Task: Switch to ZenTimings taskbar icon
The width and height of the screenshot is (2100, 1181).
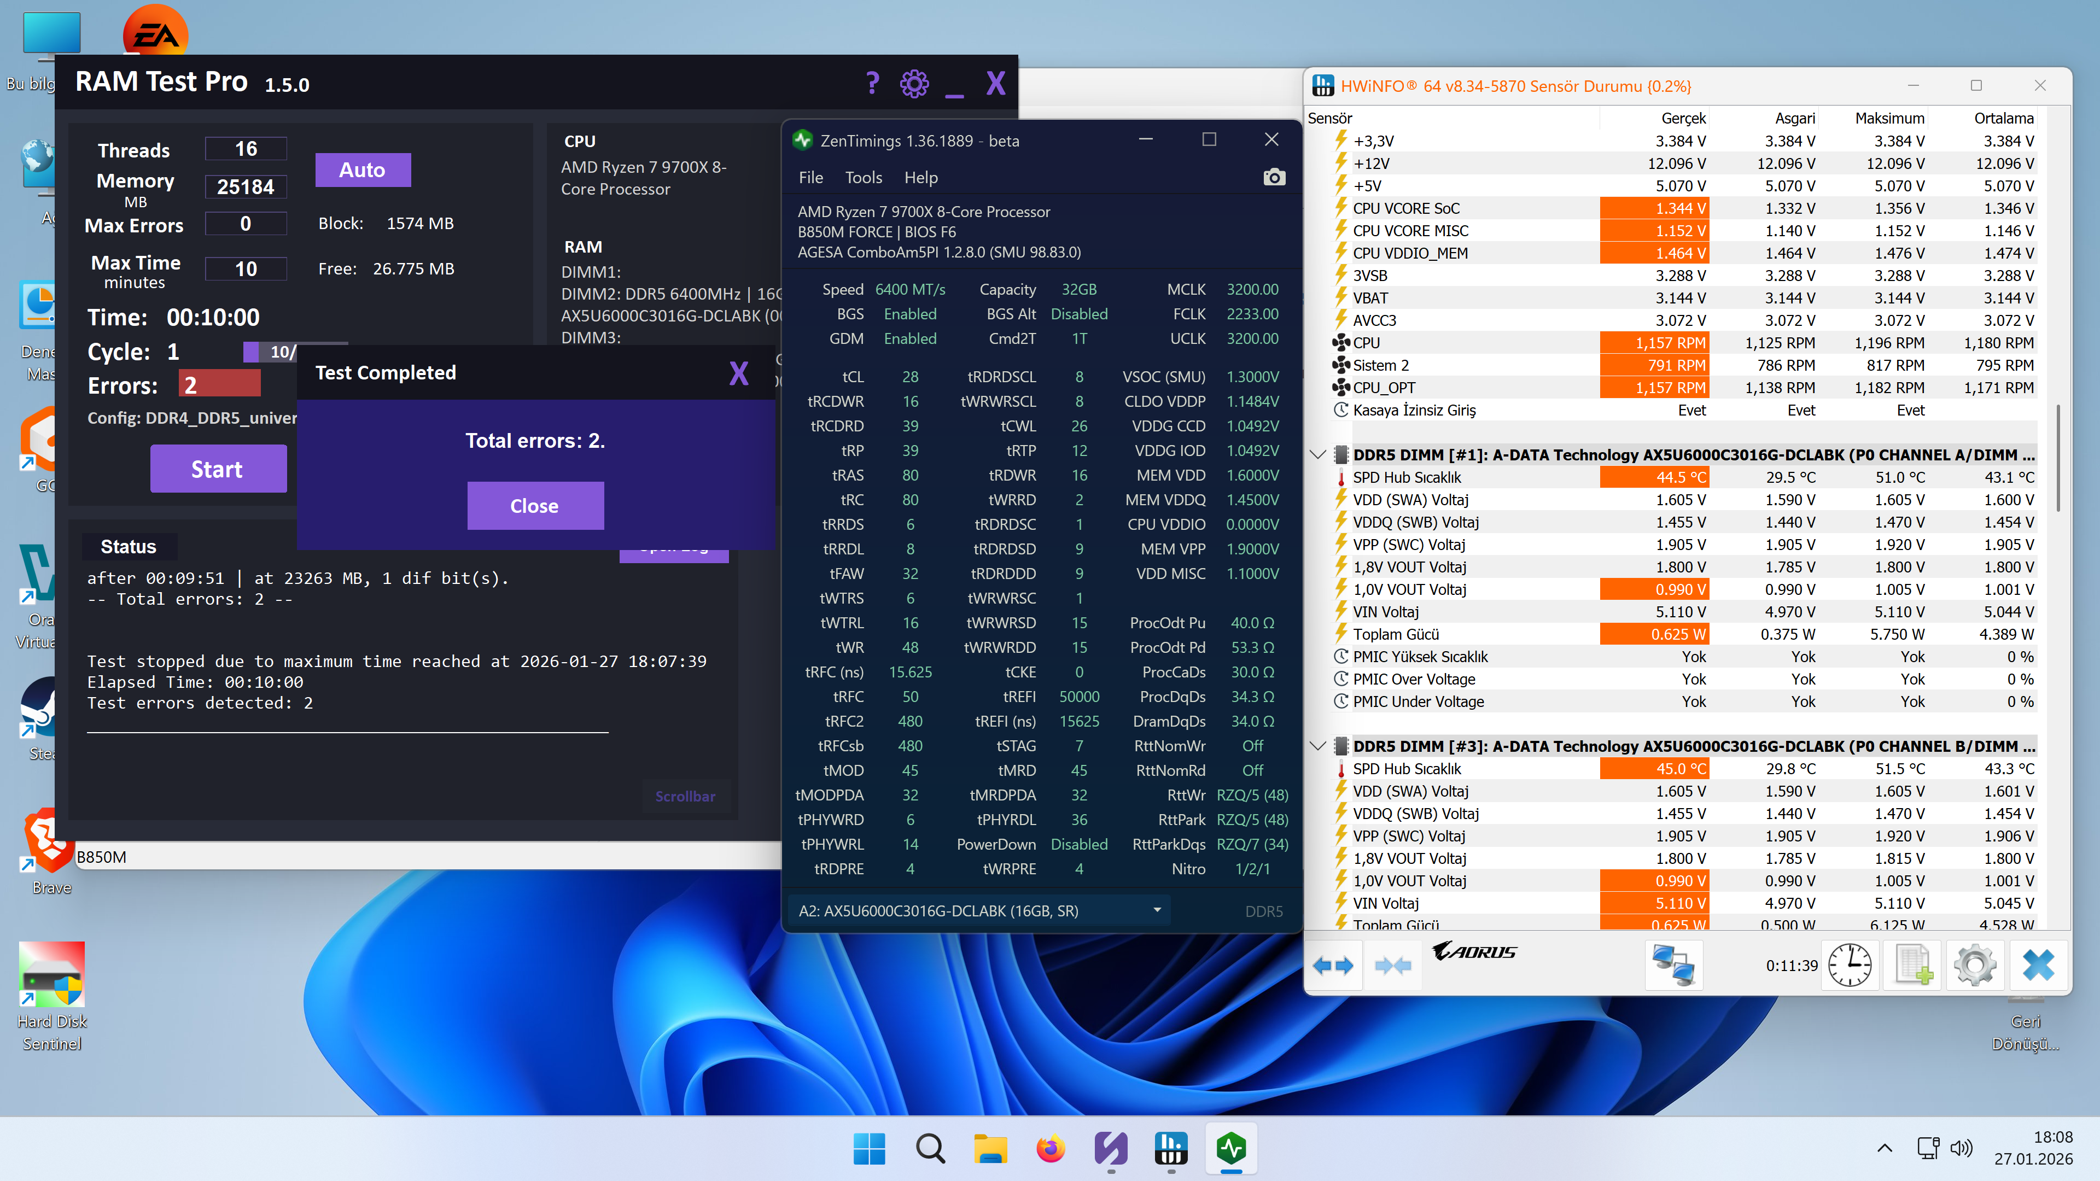Action: pos(1232,1148)
